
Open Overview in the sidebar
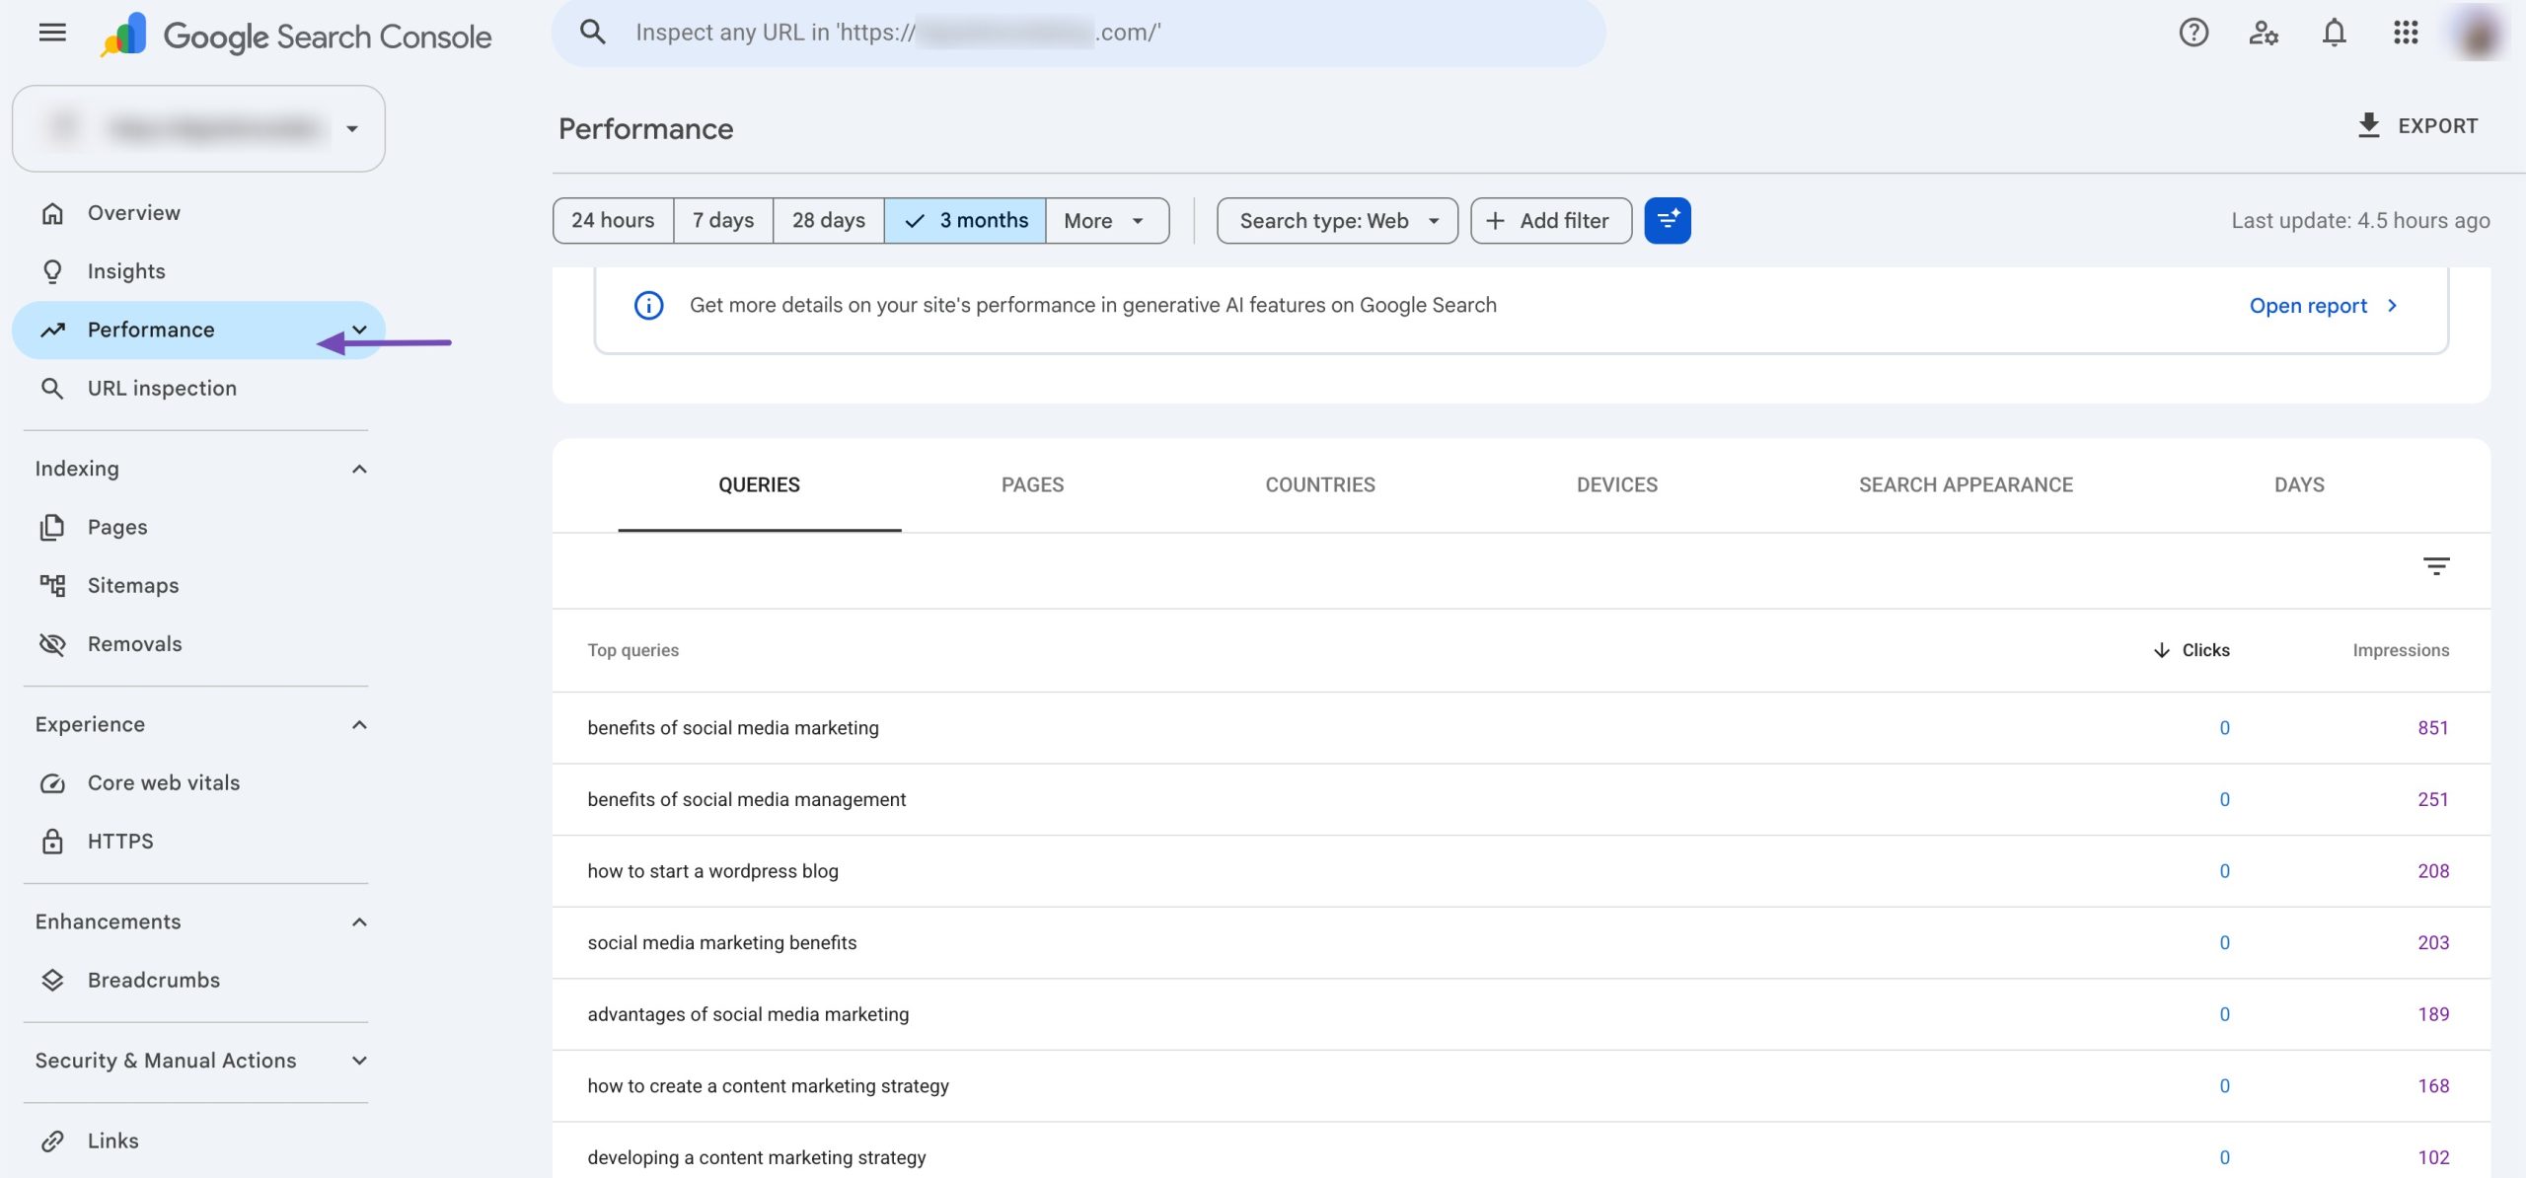click(198, 213)
